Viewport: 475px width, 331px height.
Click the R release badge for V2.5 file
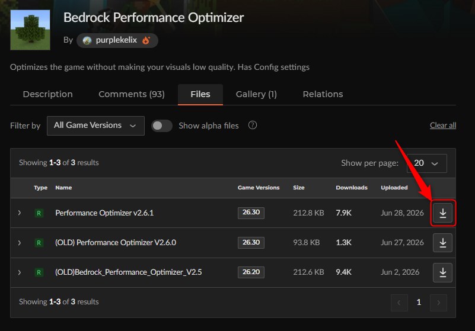coord(39,272)
